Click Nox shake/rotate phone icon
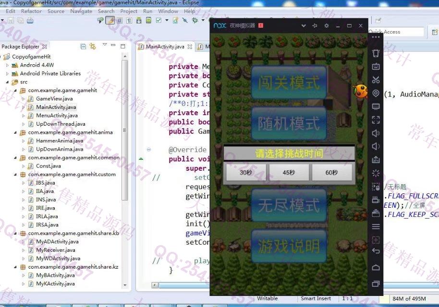439x307 pixels. (x=376, y=53)
